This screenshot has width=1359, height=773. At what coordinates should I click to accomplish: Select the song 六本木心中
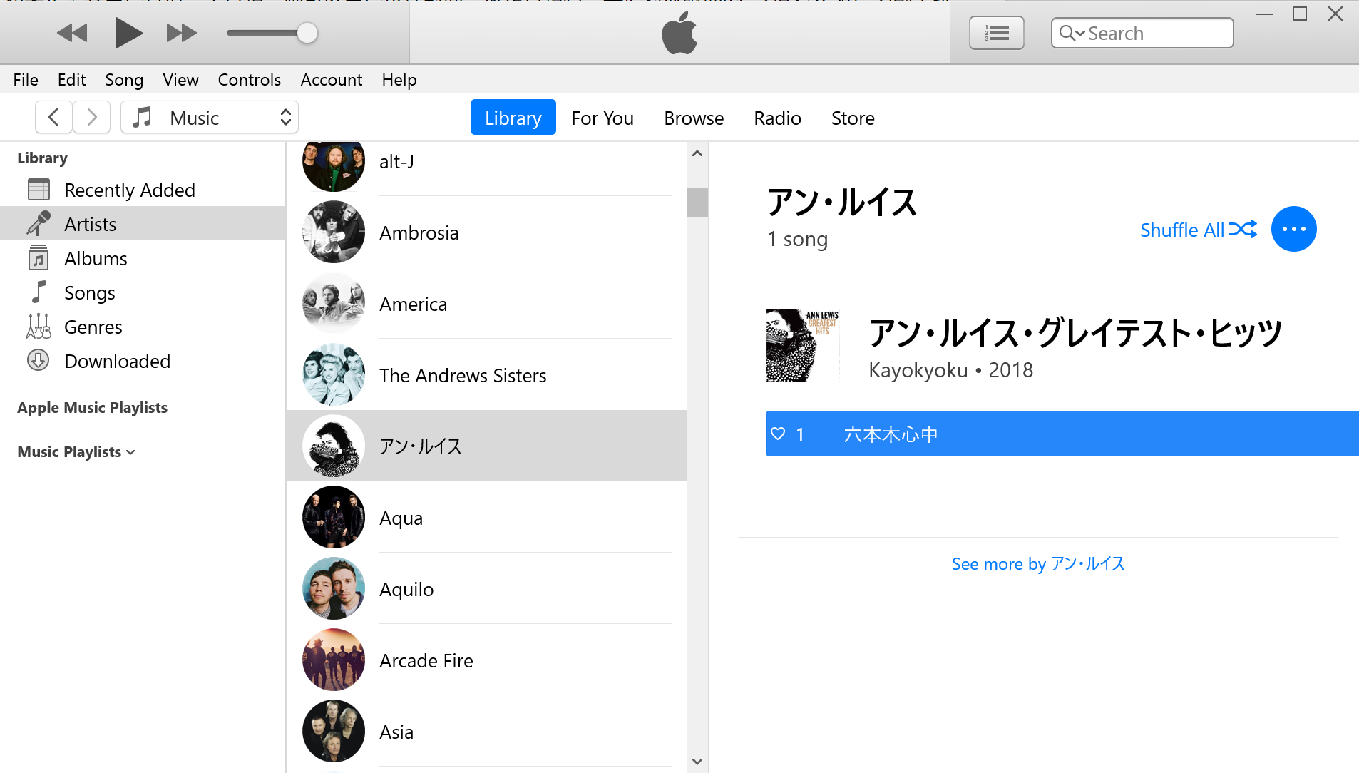click(x=1062, y=434)
